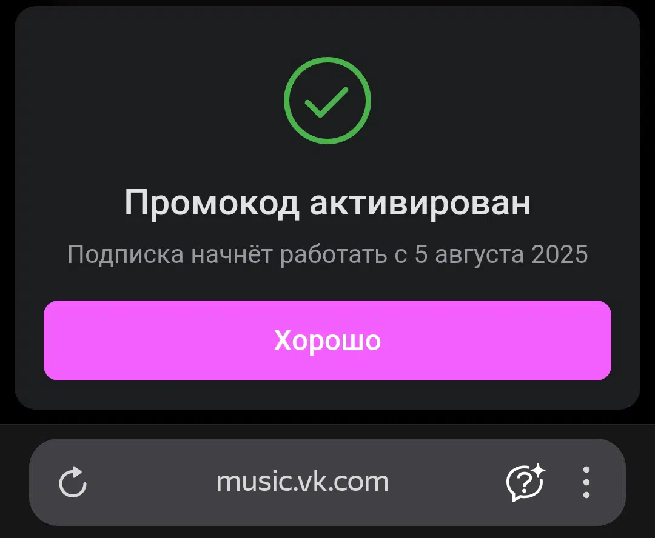Click the 5 августа 2025 date text
Image resolution: width=655 pixels, height=538 pixels.
(502, 254)
